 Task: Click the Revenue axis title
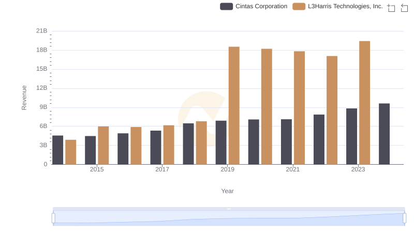click(x=24, y=98)
